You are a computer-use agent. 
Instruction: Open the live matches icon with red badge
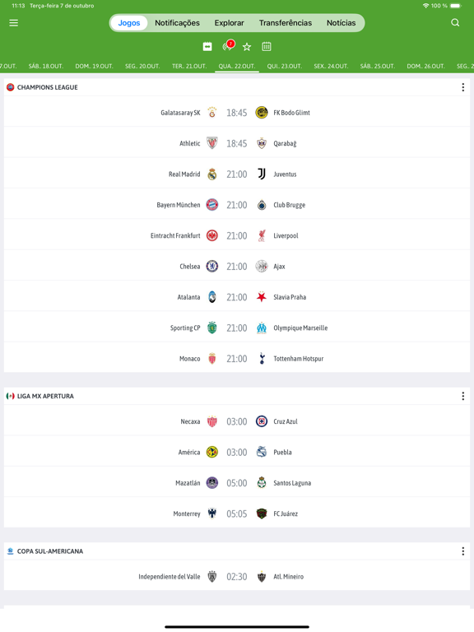(x=228, y=46)
